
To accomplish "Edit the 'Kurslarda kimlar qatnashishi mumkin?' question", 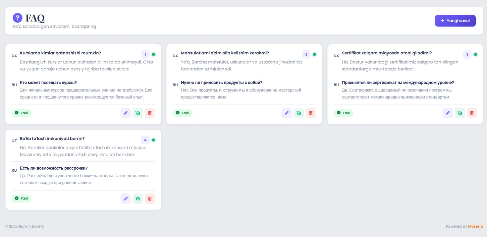I will (125, 113).
